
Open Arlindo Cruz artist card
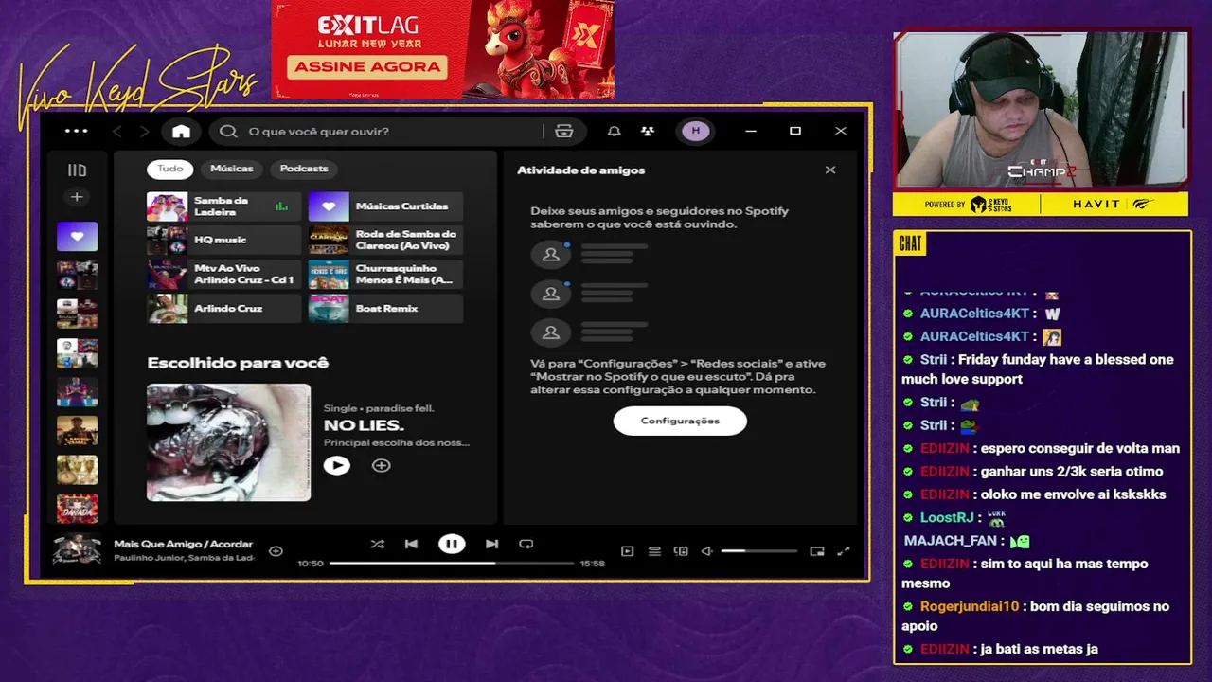point(223,308)
